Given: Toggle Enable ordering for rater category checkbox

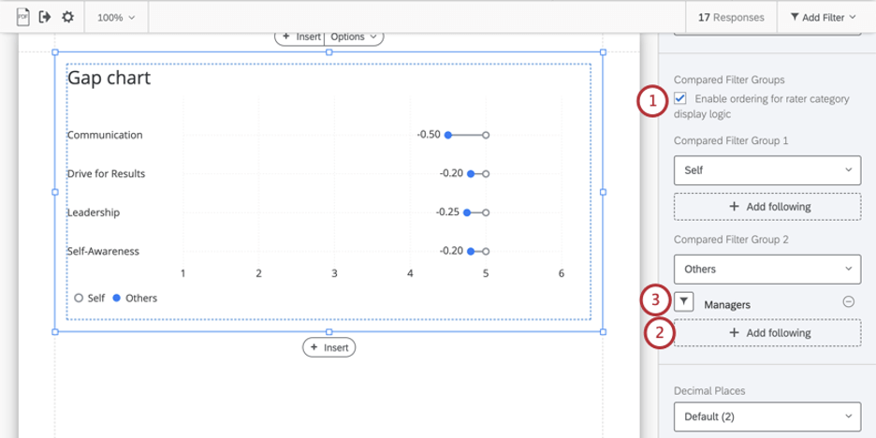Looking at the screenshot, I should tap(680, 99).
